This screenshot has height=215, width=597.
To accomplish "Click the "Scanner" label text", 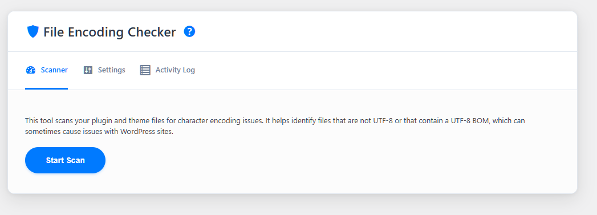I will [x=54, y=70].
